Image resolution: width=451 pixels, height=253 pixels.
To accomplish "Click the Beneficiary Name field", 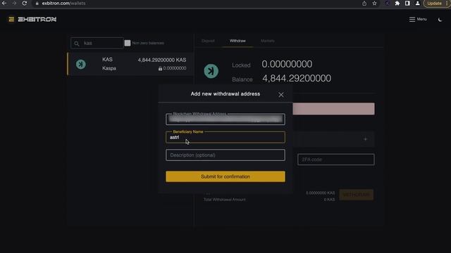I will point(225,137).
